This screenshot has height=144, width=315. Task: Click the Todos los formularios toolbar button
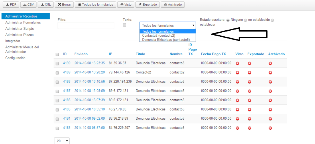coord(95,5)
